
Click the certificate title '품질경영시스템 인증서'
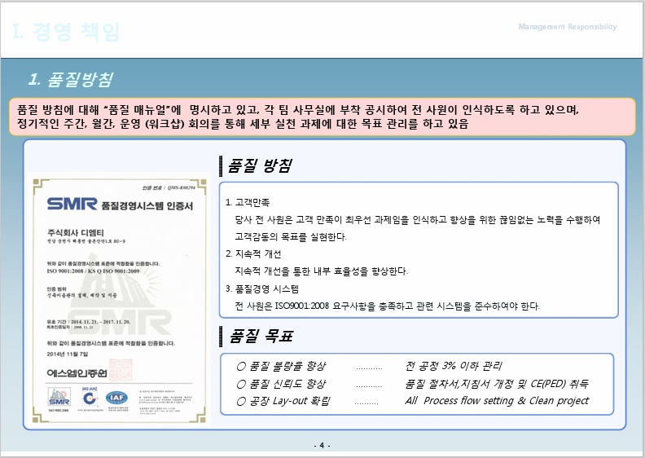pyautogui.click(x=147, y=205)
